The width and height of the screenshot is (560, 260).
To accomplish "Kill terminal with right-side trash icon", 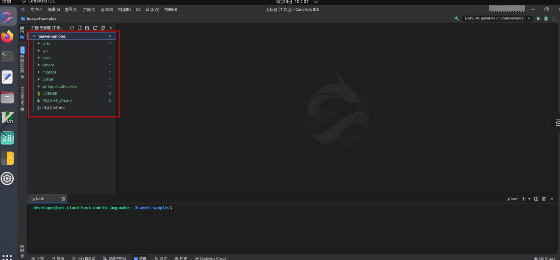I will point(544,199).
